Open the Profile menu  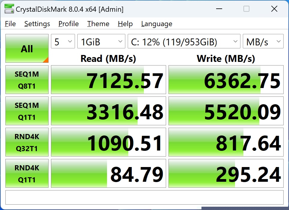(x=69, y=24)
